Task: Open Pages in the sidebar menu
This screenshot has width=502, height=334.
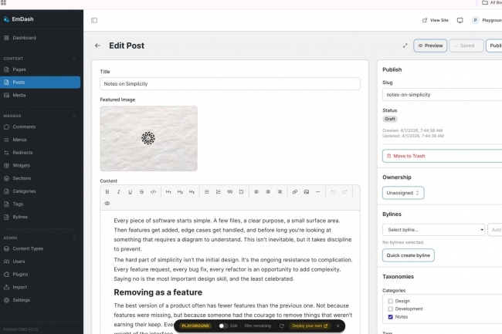Action: coord(19,69)
